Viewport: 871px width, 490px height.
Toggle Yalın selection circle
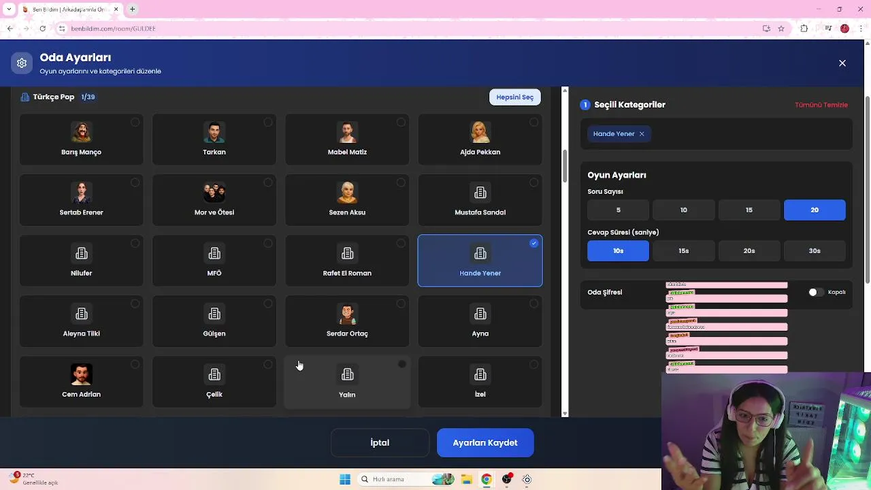click(x=402, y=365)
